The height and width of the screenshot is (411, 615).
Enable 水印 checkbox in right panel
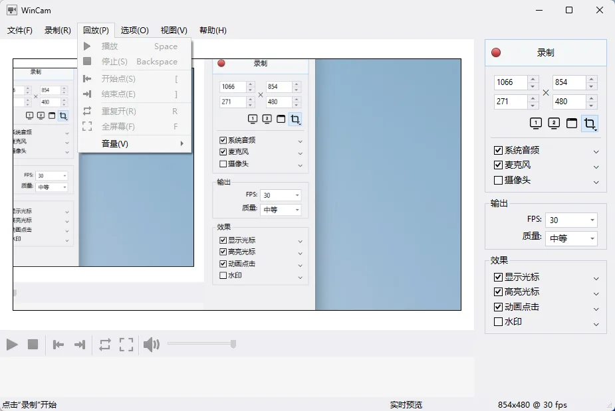click(498, 321)
